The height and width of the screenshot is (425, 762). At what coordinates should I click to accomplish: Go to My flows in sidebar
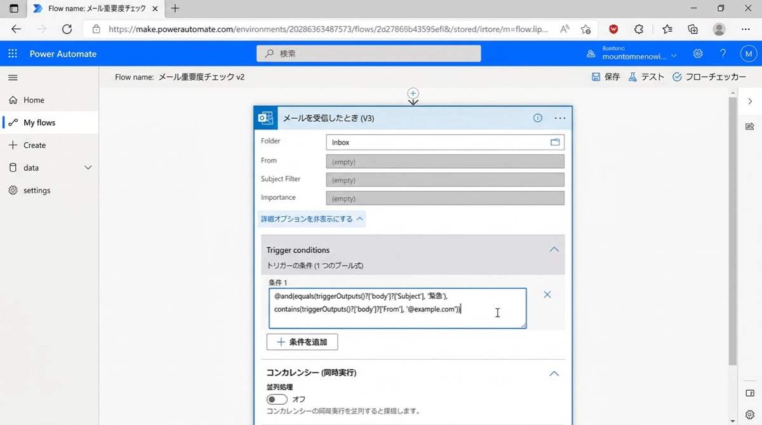click(39, 122)
